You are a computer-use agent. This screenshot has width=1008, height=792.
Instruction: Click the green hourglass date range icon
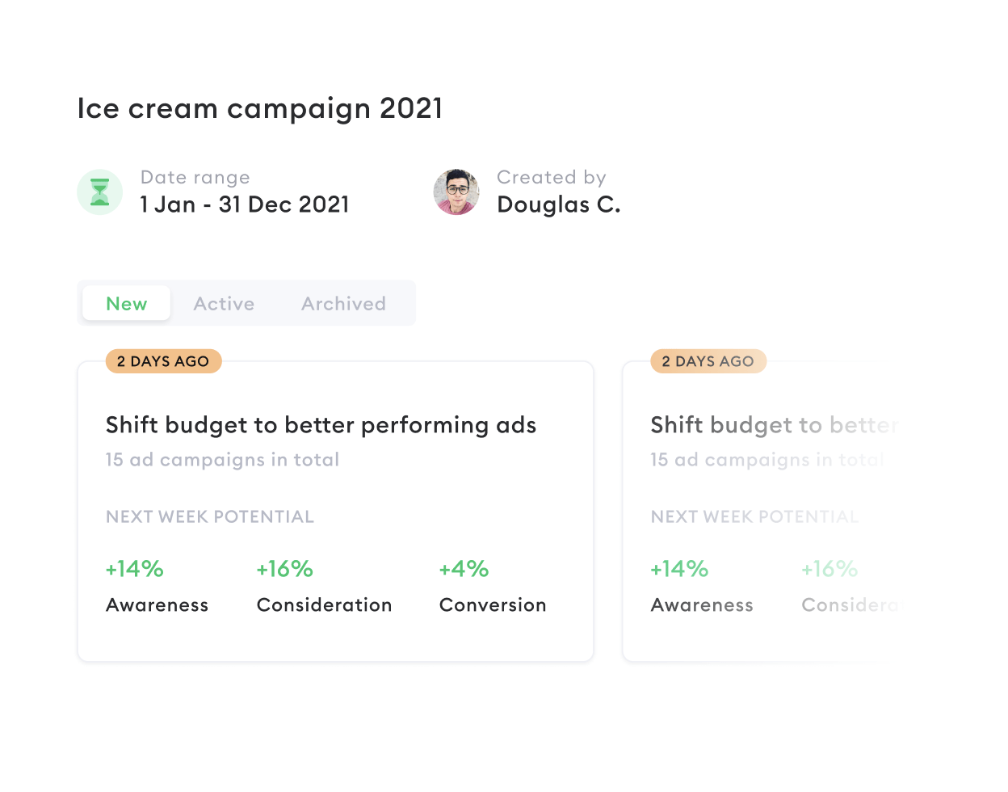point(99,192)
